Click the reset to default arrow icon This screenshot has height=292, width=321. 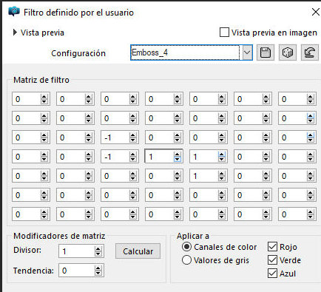[x=310, y=52]
